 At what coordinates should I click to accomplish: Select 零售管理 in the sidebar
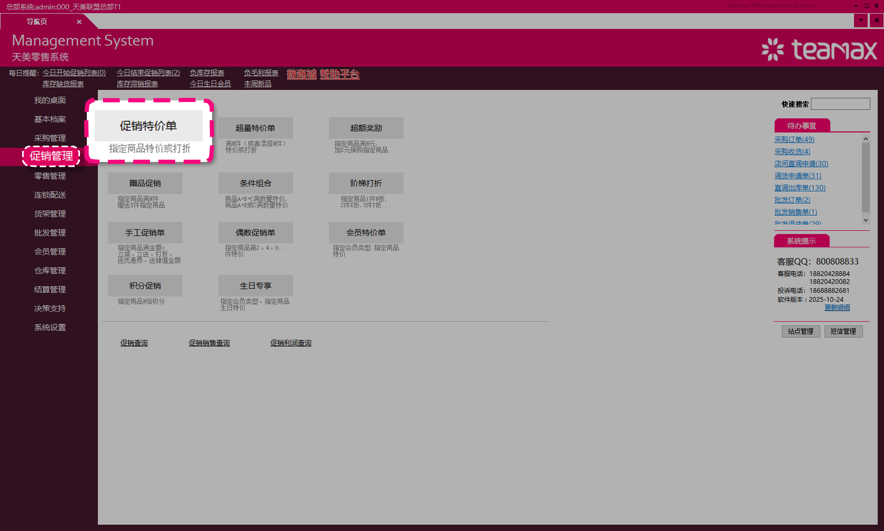pos(50,176)
